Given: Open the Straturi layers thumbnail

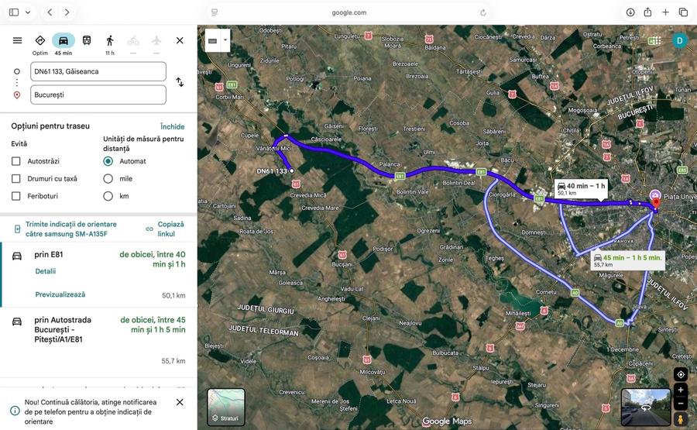Looking at the screenshot, I should point(226,407).
